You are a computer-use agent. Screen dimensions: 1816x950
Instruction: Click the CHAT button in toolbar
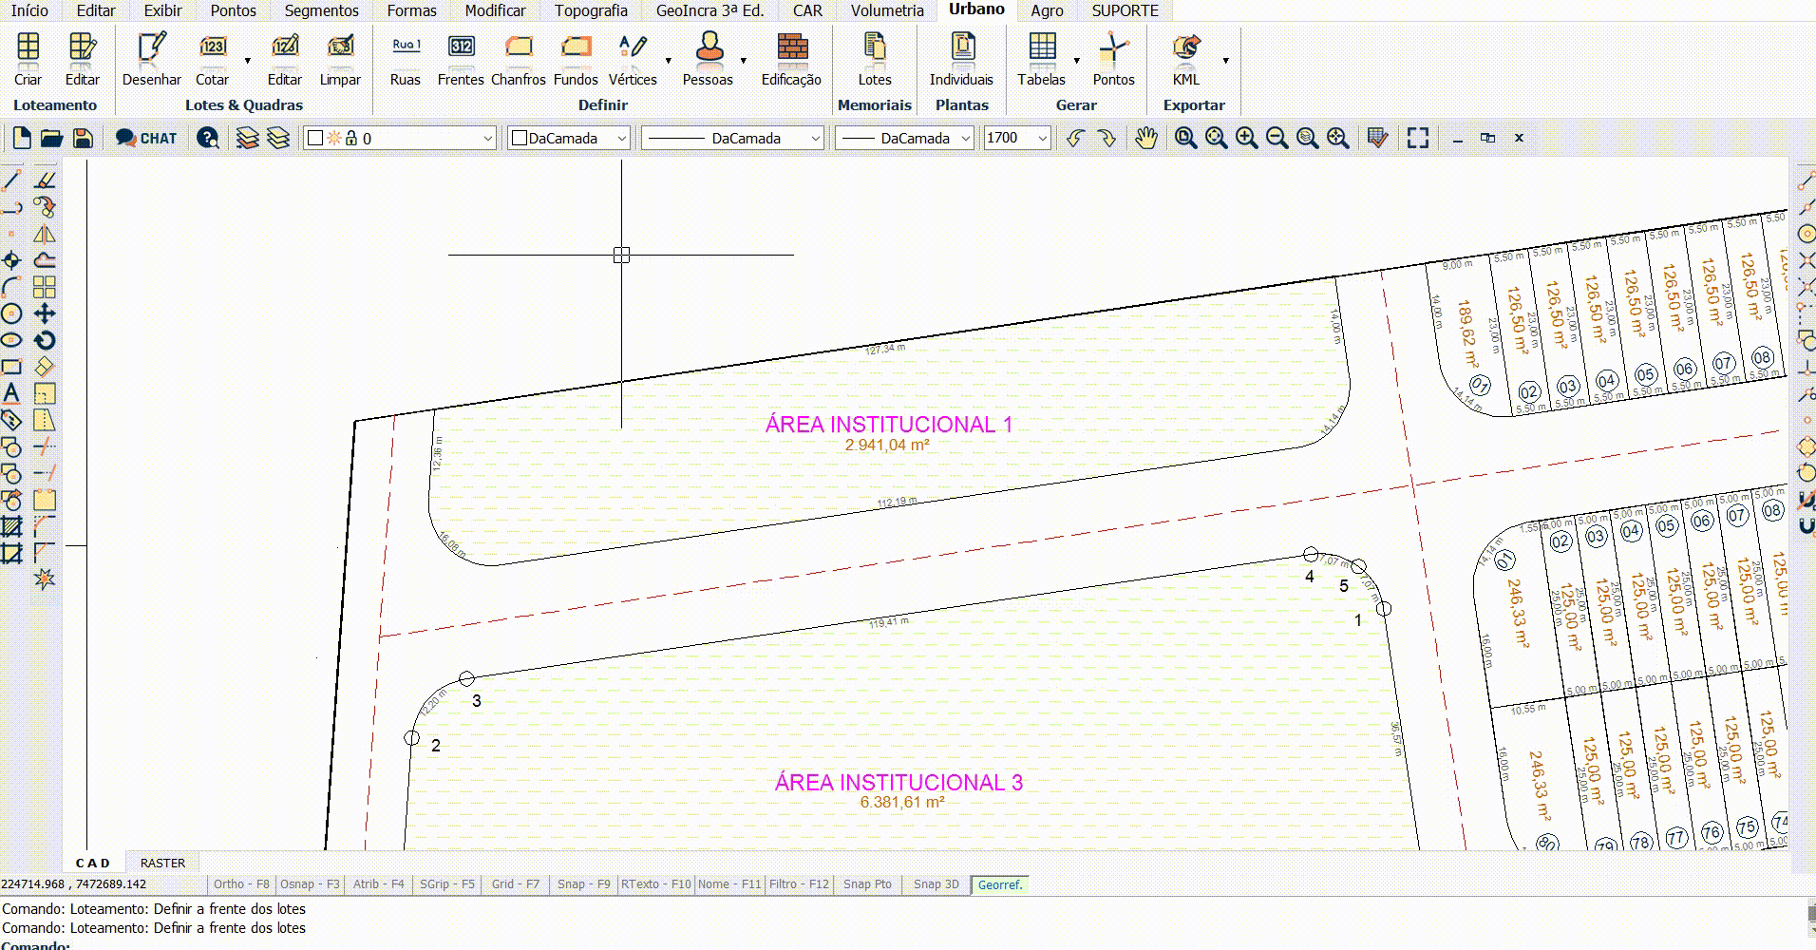(x=146, y=139)
